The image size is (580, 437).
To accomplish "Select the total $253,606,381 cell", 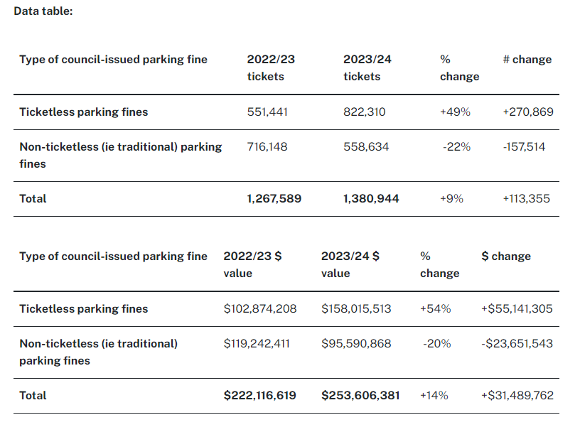I will coord(360,396).
